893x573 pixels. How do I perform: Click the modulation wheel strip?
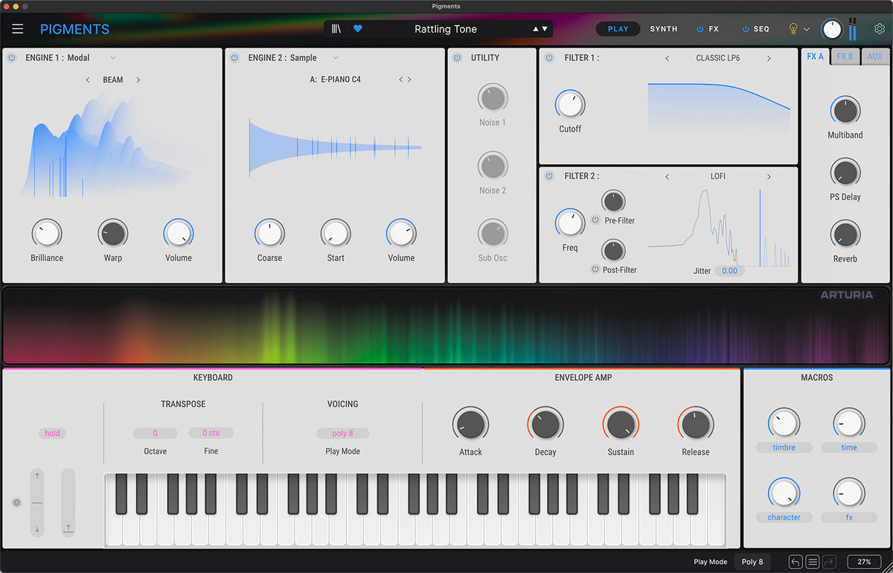point(68,503)
